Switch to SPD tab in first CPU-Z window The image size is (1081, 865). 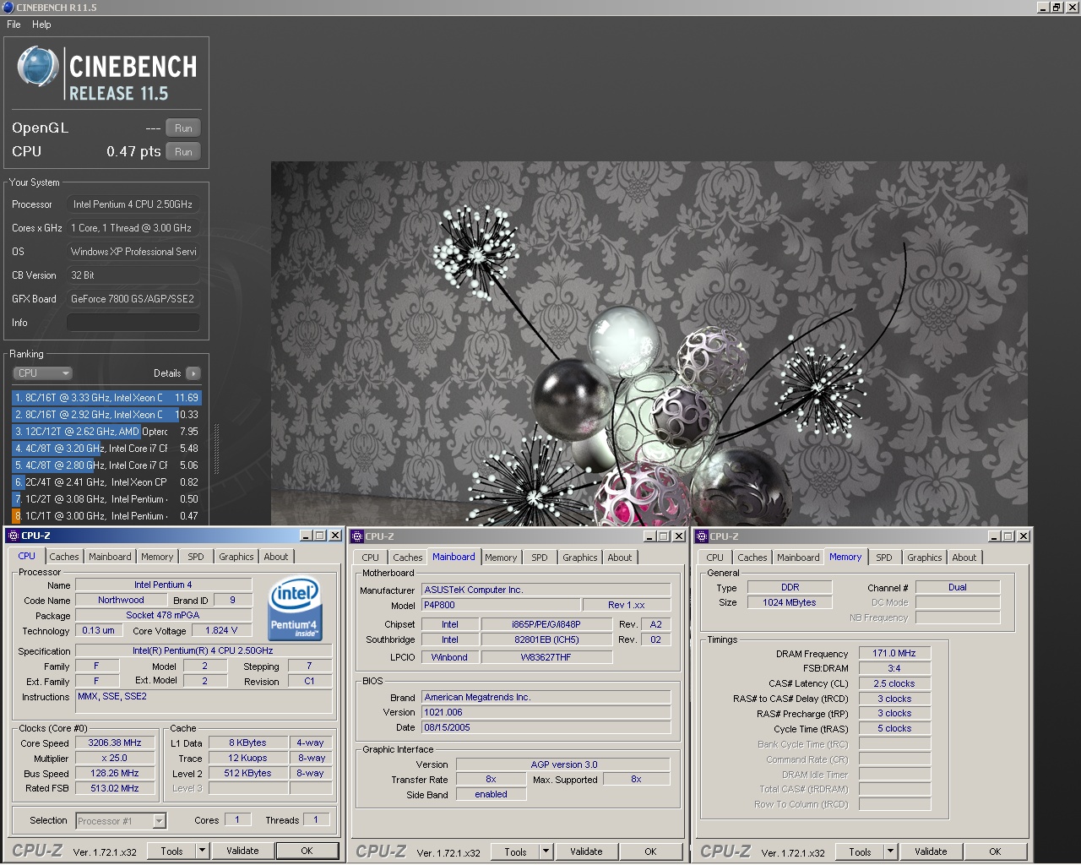click(196, 557)
